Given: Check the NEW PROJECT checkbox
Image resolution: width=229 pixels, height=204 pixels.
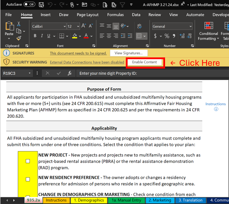Looking at the screenshot, I should (28, 161).
